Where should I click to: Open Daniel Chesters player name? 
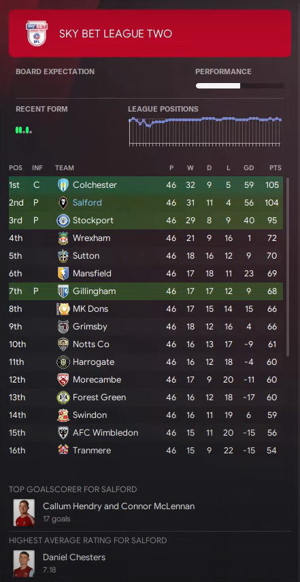point(74,557)
